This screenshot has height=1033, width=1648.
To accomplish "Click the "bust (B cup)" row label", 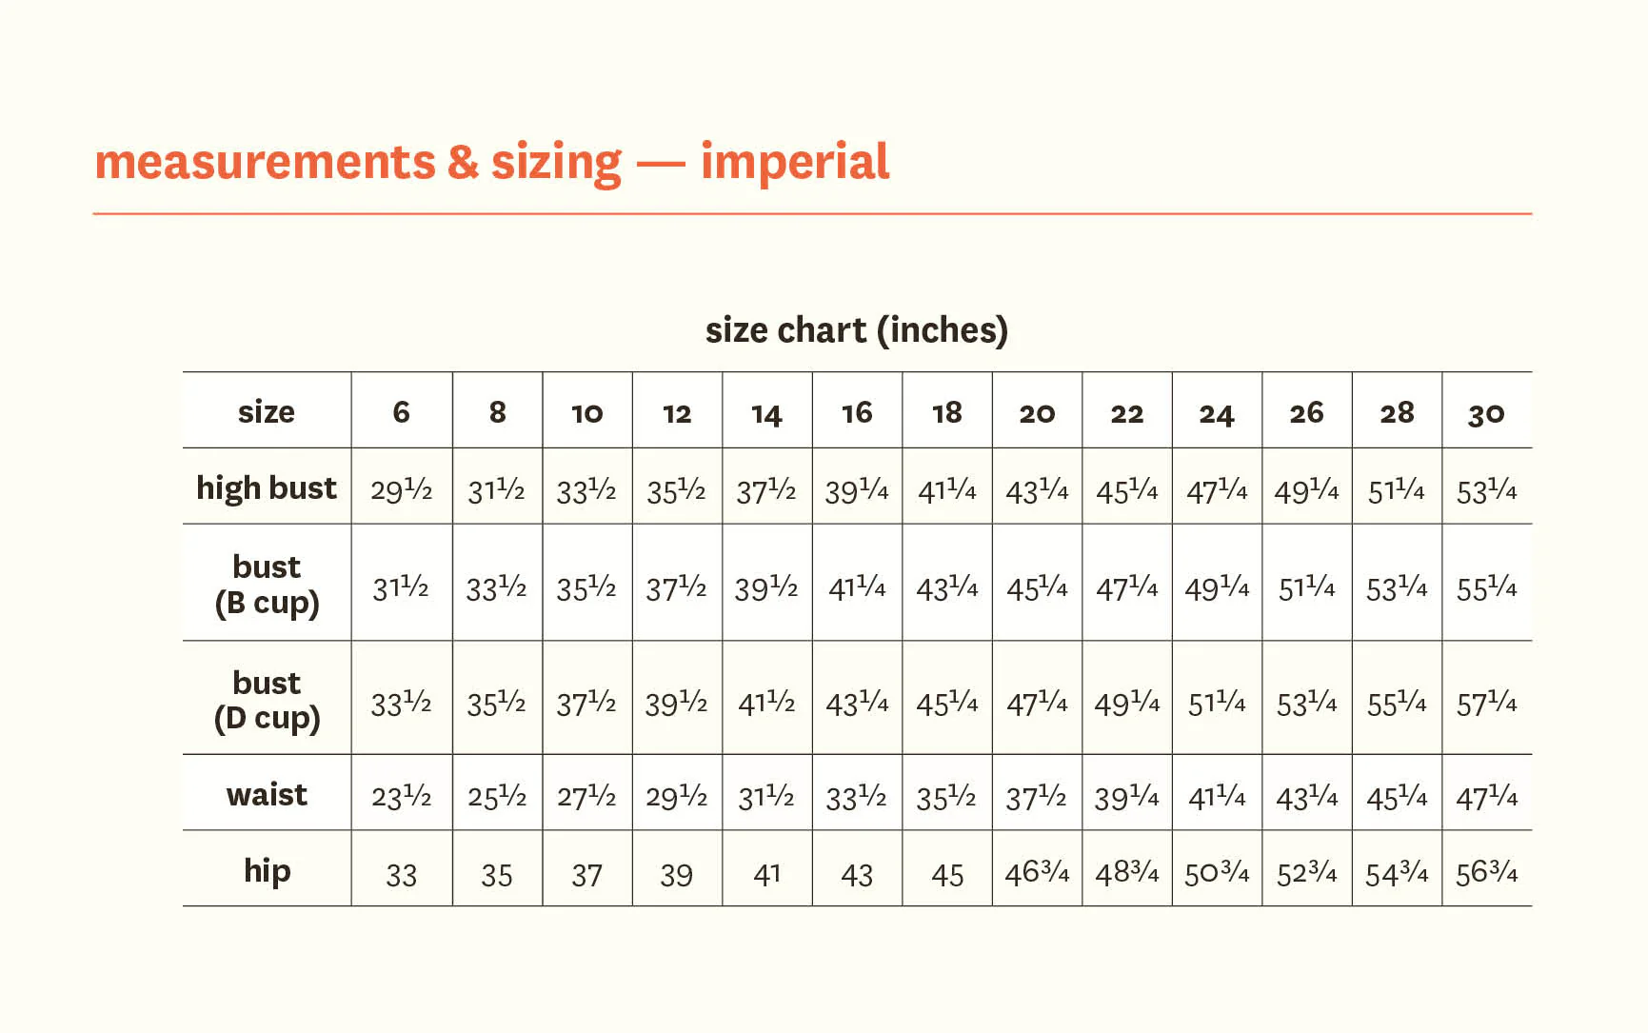I will tap(267, 585).
